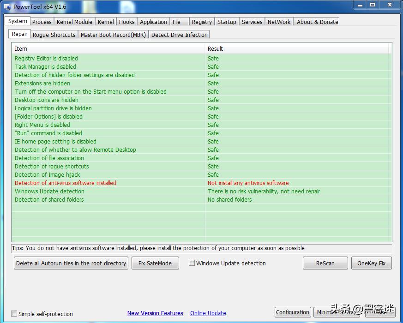The width and height of the screenshot is (403, 323).
Task: Click the ReScan button
Action: coord(325,263)
